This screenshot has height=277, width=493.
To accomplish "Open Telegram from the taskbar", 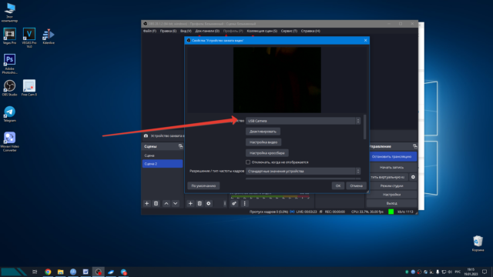I will coord(123,272).
